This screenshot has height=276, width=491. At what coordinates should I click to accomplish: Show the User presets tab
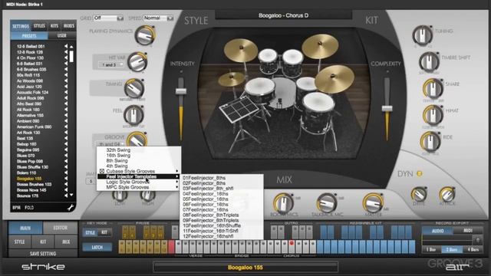61,36
